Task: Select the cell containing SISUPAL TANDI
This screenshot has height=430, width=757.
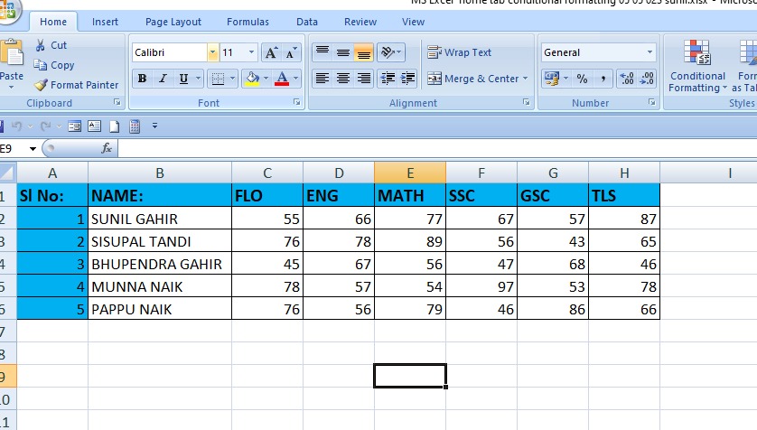Action: [159, 241]
